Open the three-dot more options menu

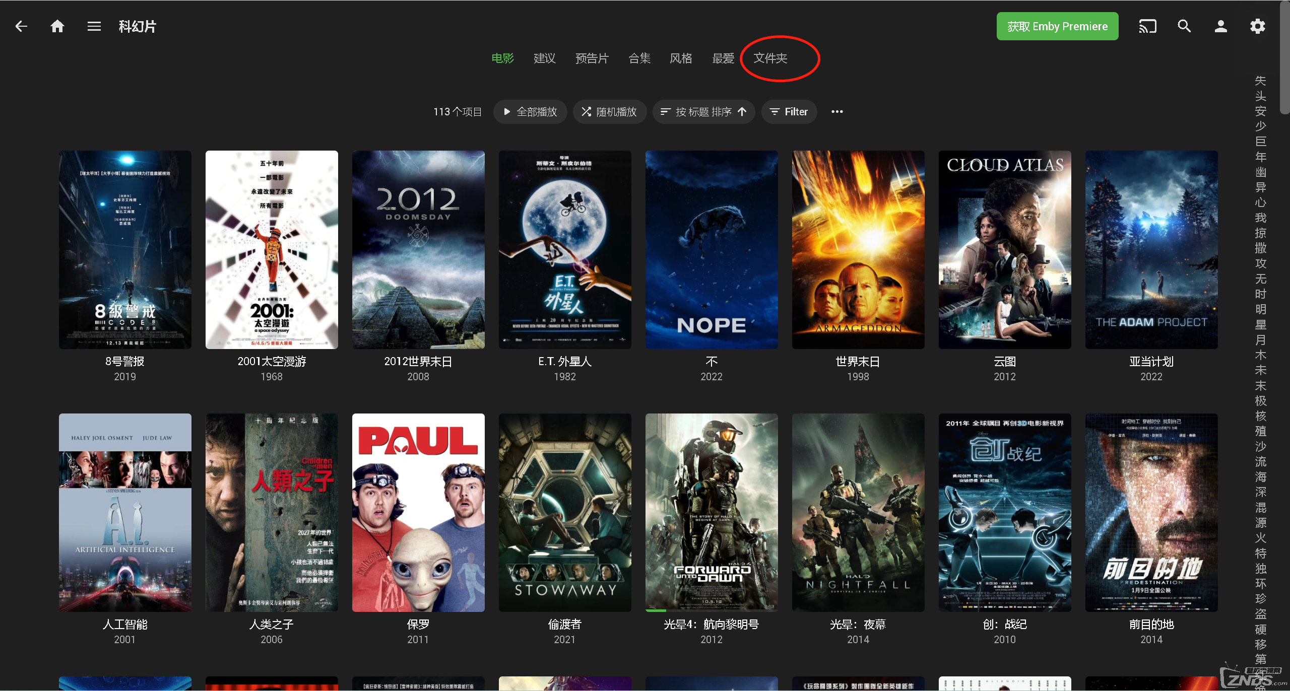coord(837,112)
